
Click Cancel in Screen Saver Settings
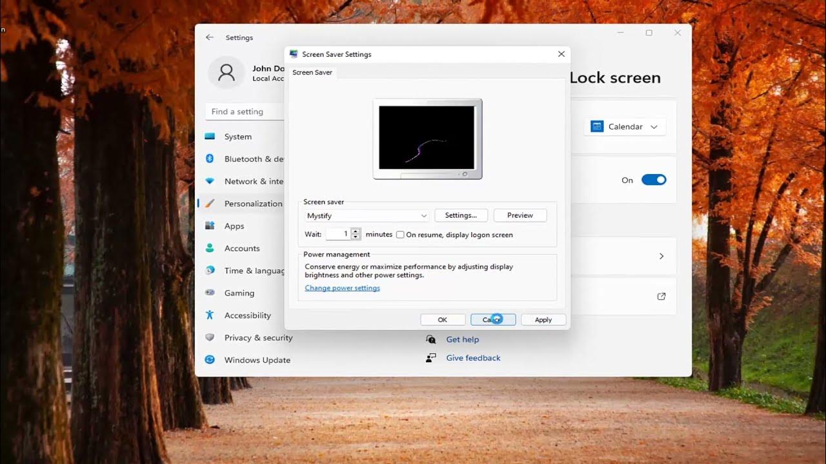click(x=493, y=320)
